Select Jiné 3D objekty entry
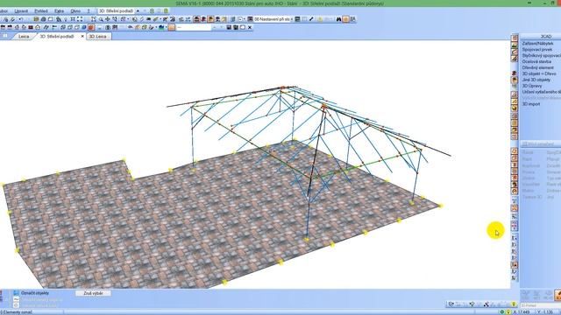561x315 pixels. [x=536, y=80]
